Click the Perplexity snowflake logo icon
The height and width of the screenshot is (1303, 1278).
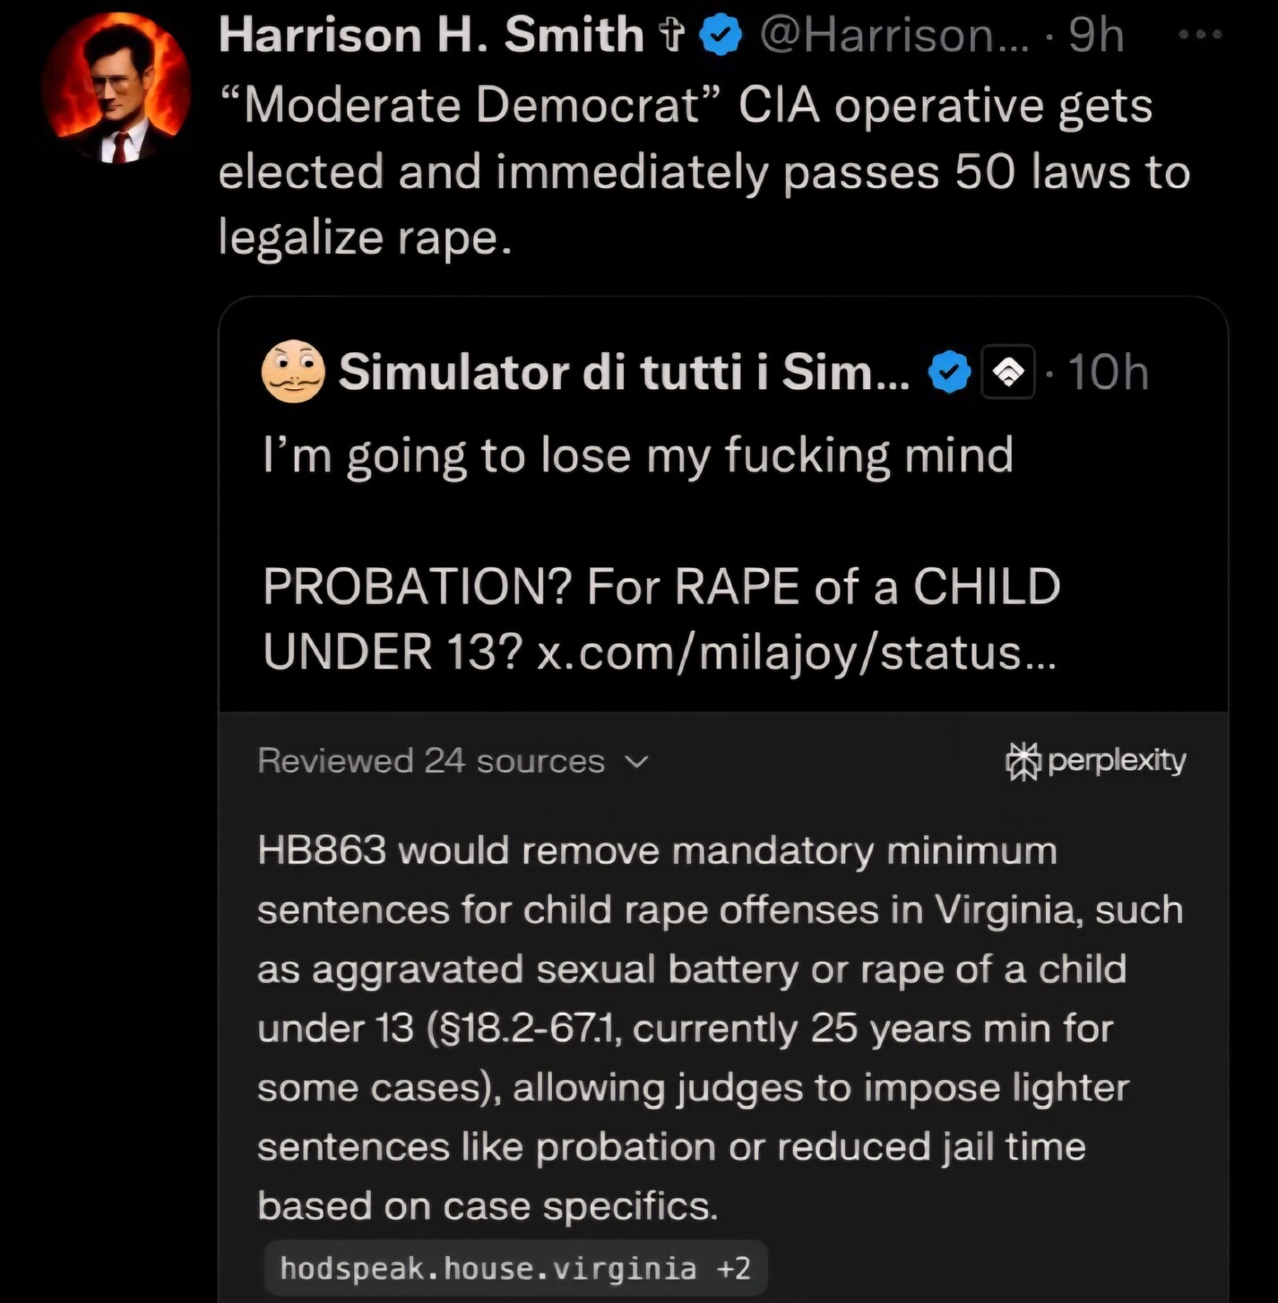[1023, 762]
